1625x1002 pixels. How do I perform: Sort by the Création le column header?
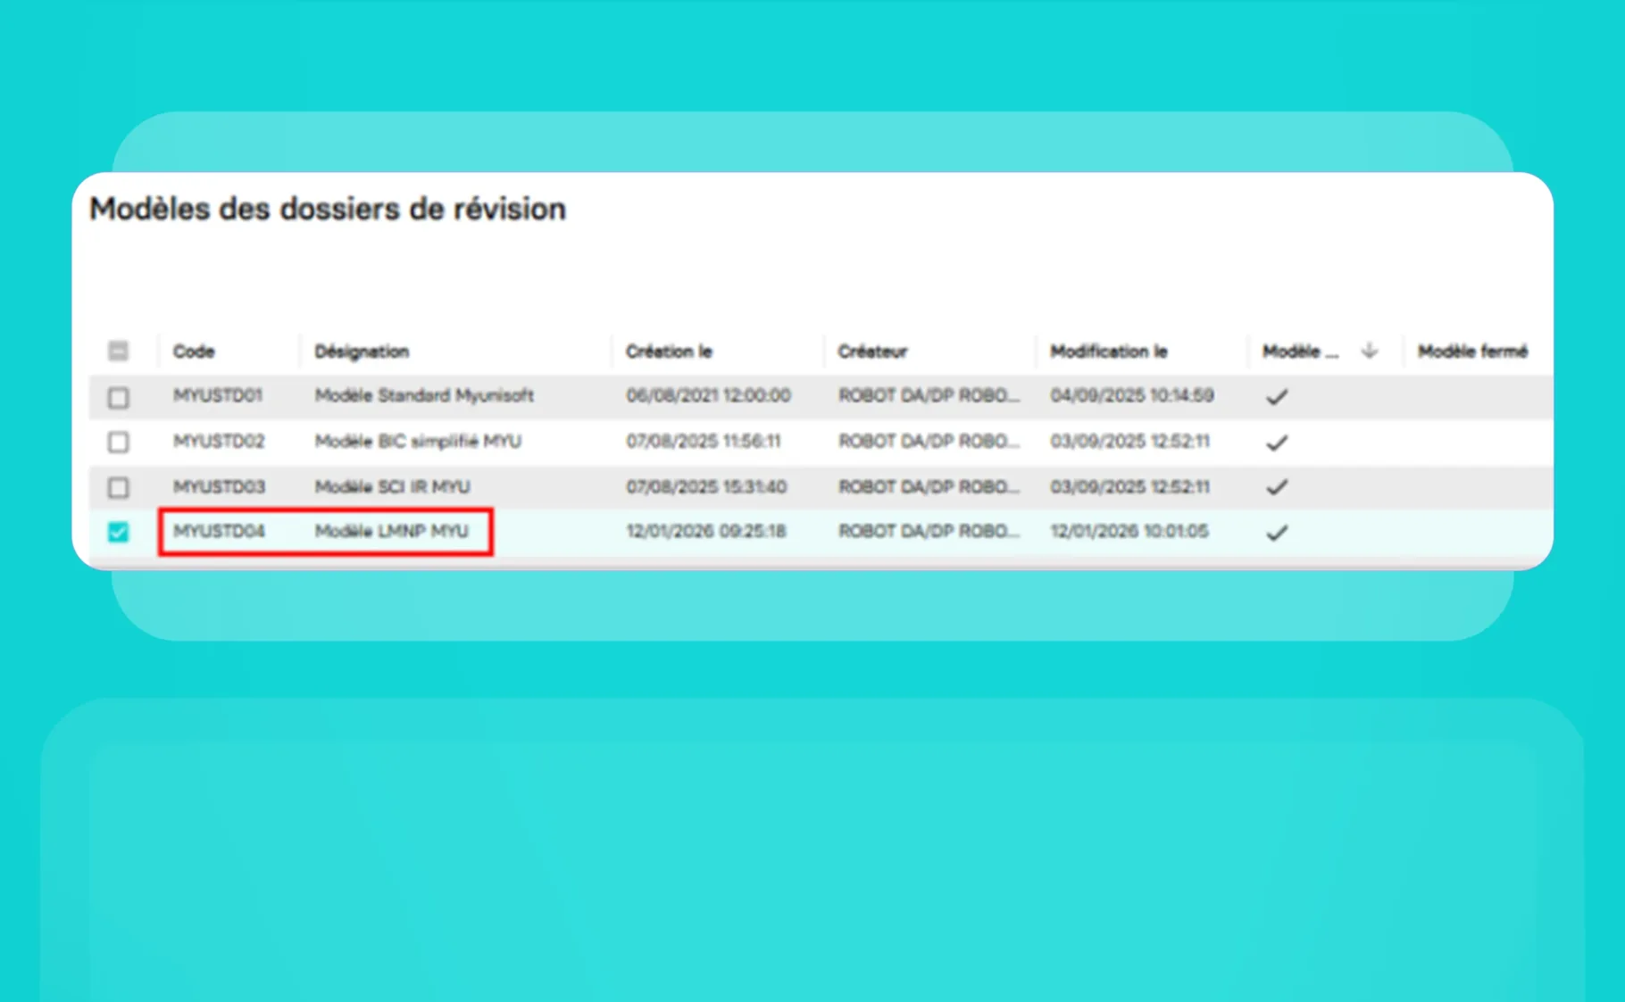point(669,352)
